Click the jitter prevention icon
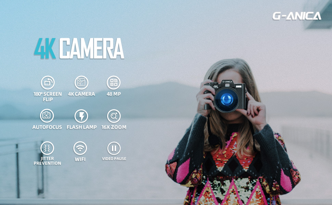The width and height of the screenshot is (332, 205). (x=47, y=148)
